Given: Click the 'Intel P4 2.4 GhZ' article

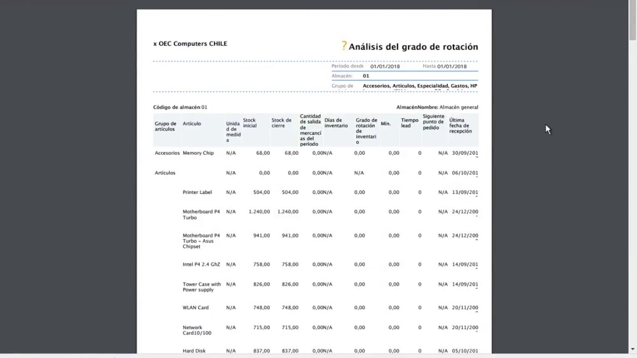Looking at the screenshot, I should point(201,264).
